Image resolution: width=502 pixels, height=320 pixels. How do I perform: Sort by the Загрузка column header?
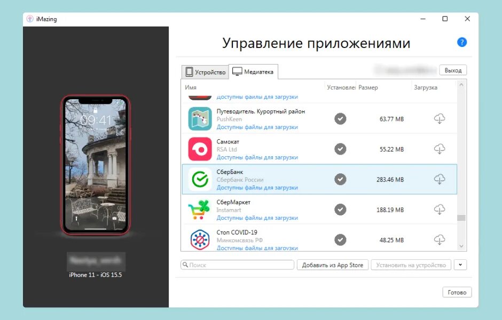[x=426, y=87]
